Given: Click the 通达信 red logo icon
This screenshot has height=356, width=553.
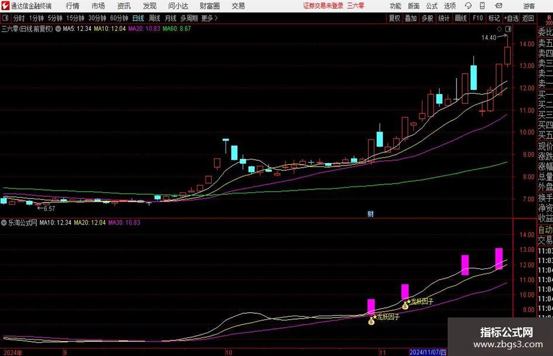Looking at the screenshot, I should (x=5, y=6).
